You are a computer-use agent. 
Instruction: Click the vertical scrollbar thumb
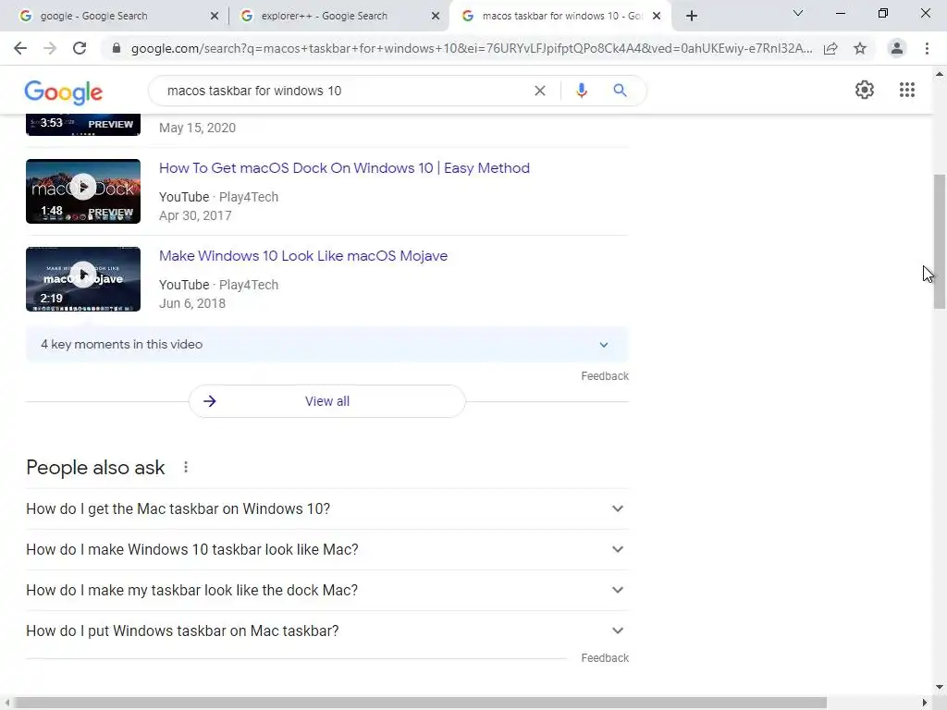coord(940,241)
